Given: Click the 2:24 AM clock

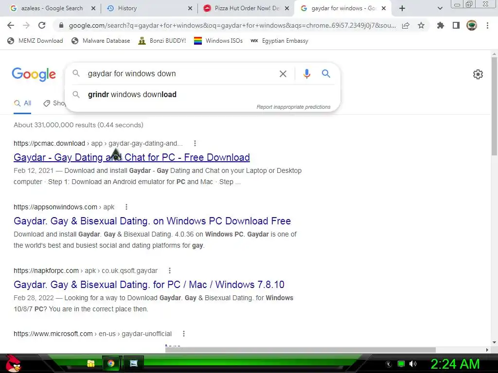Looking at the screenshot, I should 455,364.
